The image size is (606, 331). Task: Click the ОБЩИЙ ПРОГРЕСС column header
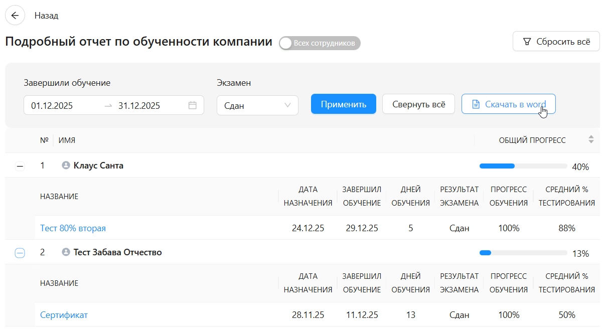[532, 140]
